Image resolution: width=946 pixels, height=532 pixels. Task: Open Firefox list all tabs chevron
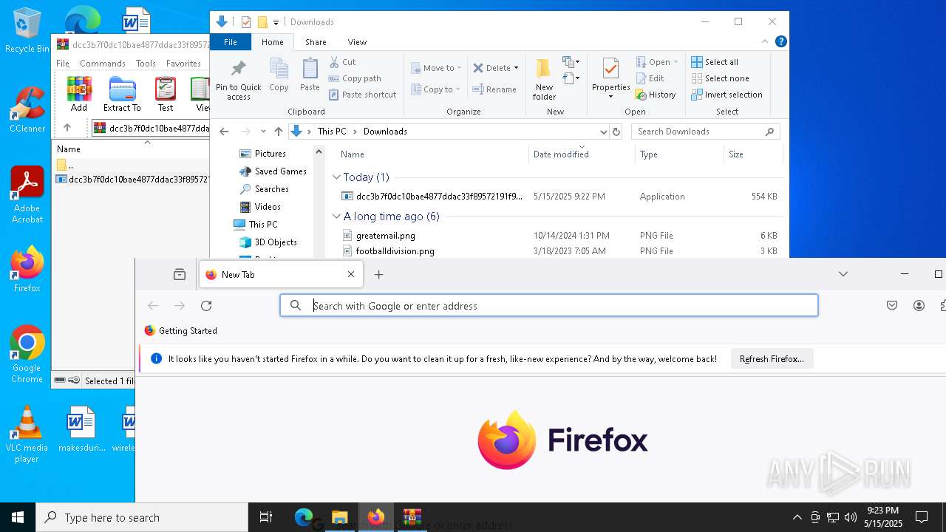click(843, 274)
